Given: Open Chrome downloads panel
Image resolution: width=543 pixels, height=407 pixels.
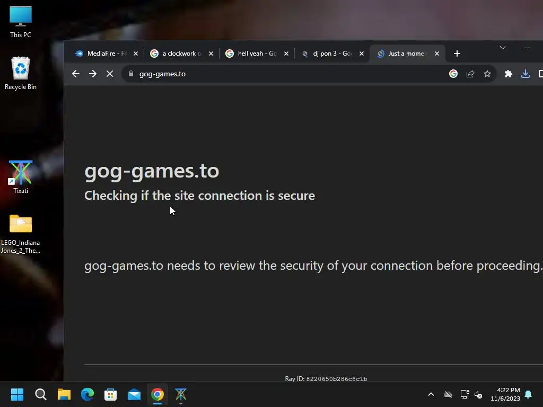Looking at the screenshot, I should tap(526, 74).
